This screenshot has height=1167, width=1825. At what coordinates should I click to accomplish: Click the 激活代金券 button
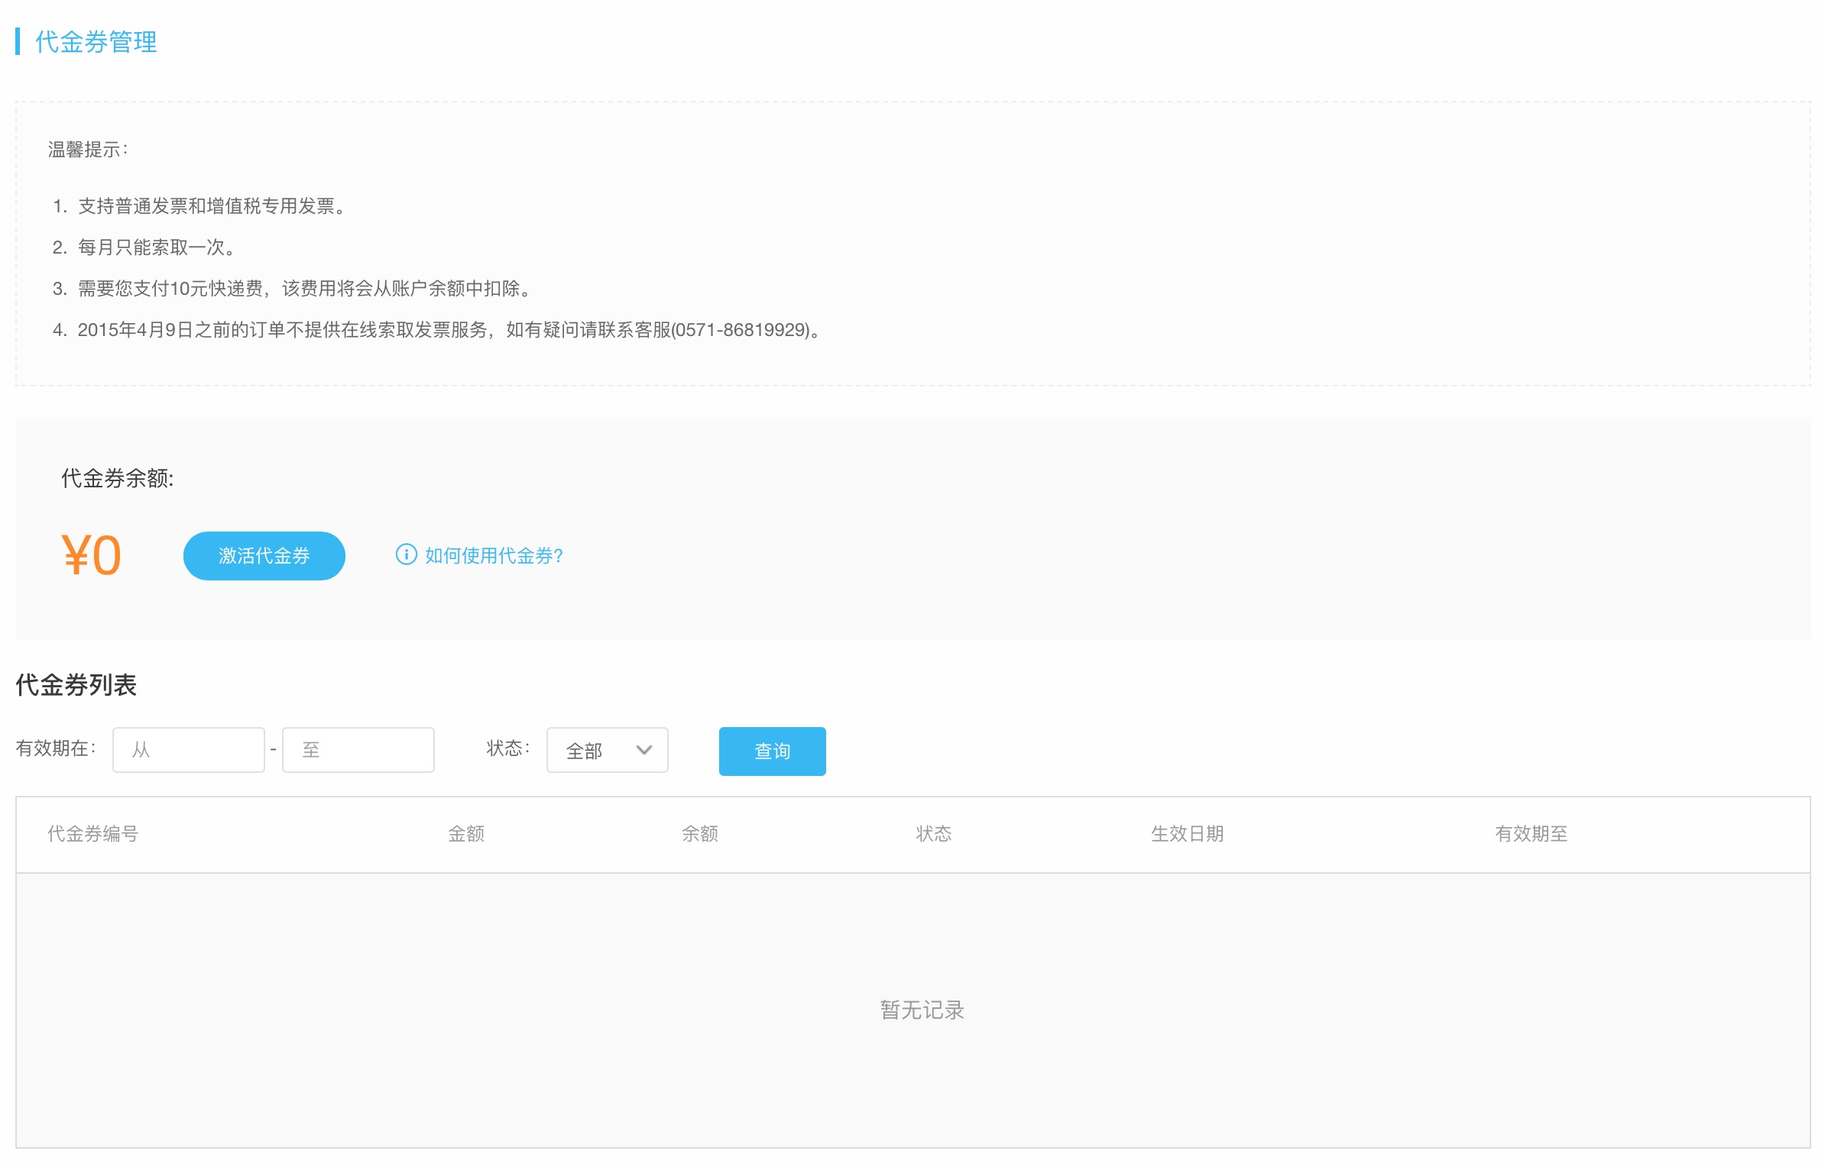tap(264, 556)
